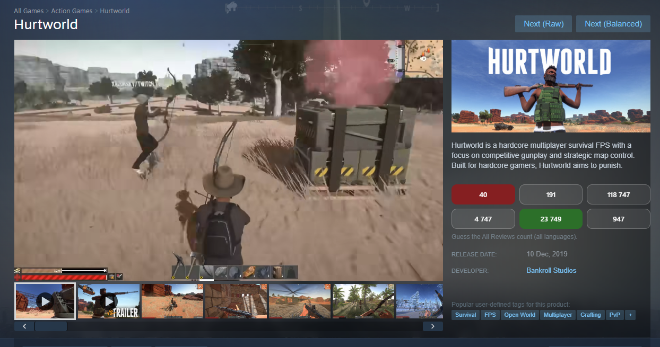The height and width of the screenshot is (347, 660).
Task: Choose the 947 reviews guess
Action: click(619, 219)
